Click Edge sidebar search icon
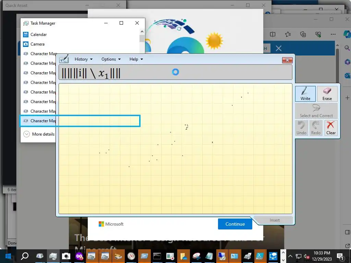Screen dimensions: 351x263 coord(347,48)
